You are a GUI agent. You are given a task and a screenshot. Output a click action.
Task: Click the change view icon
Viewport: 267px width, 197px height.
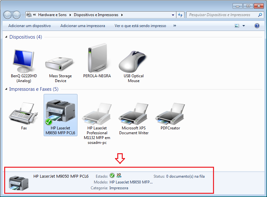pos(237,26)
